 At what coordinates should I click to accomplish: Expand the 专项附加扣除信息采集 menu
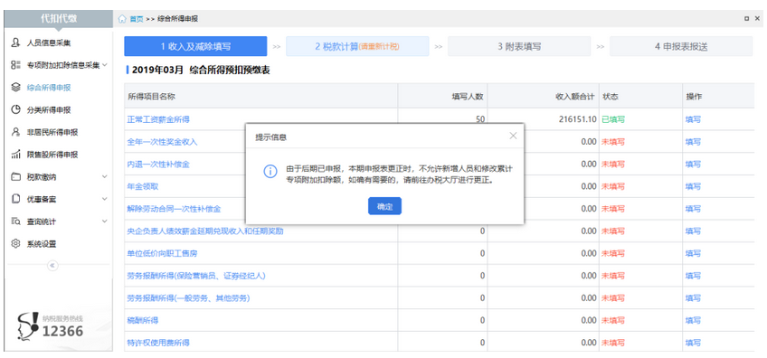click(105, 64)
